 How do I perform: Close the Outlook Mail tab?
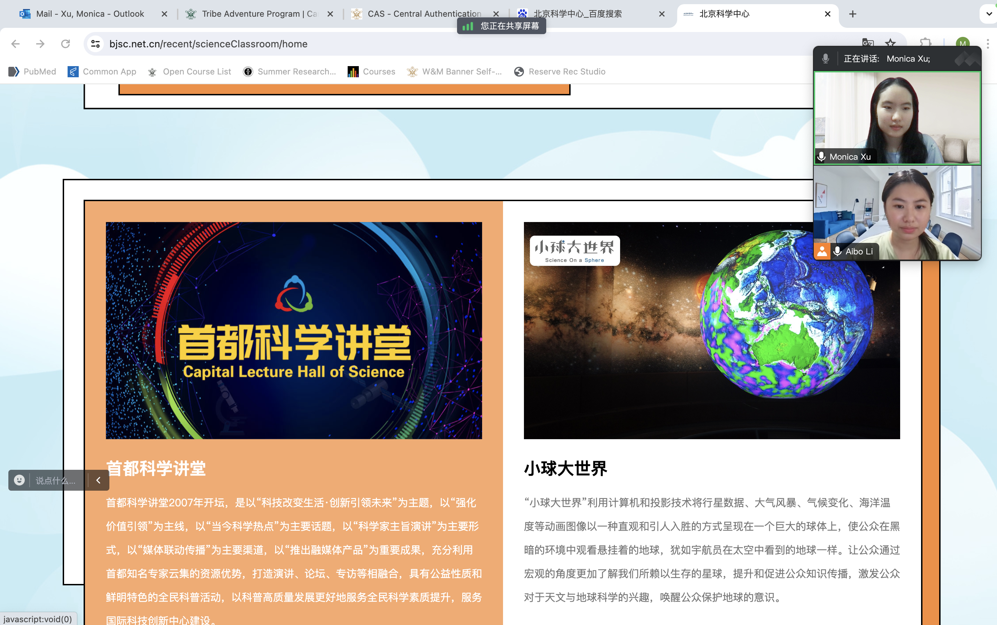point(164,14)
